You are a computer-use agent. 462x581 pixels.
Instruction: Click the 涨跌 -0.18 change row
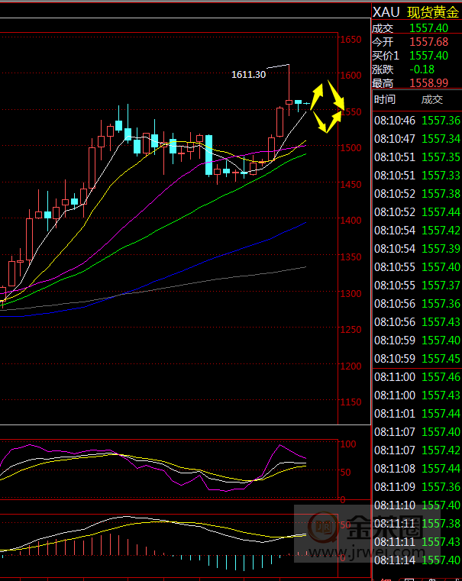coord(417,69)
